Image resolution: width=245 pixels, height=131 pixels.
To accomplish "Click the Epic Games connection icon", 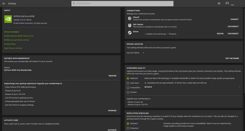I will pos(130,25).
